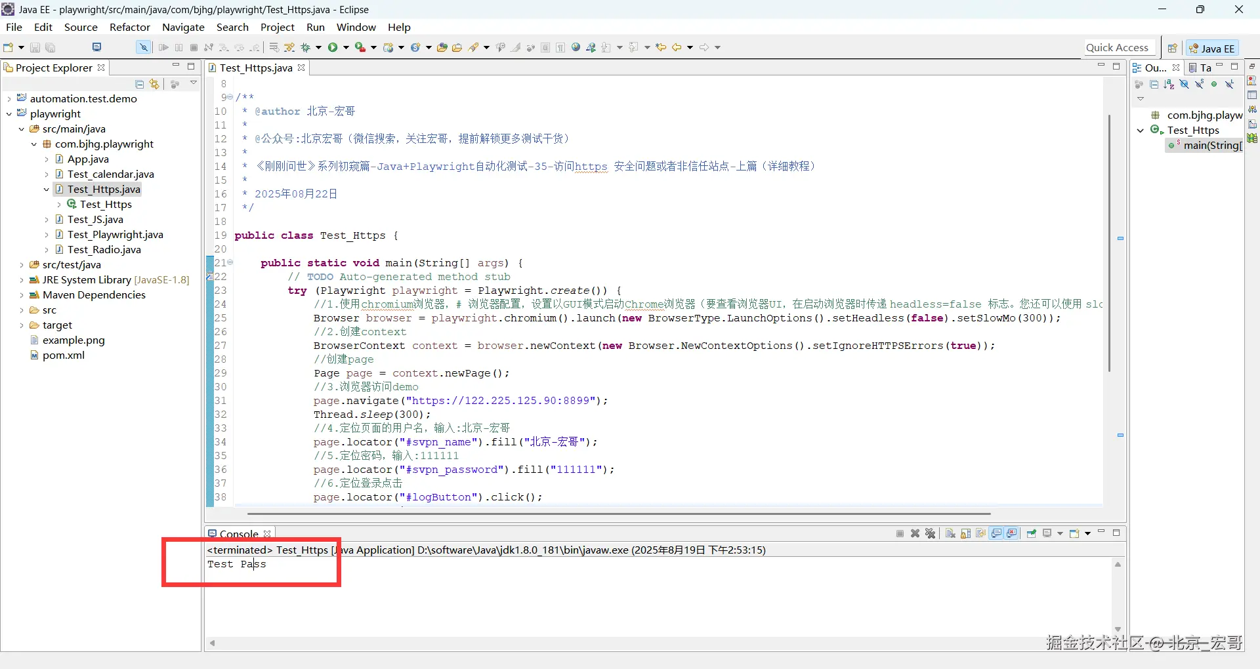Click the Debug bug icon in toolbar

[x=305, y=47]
